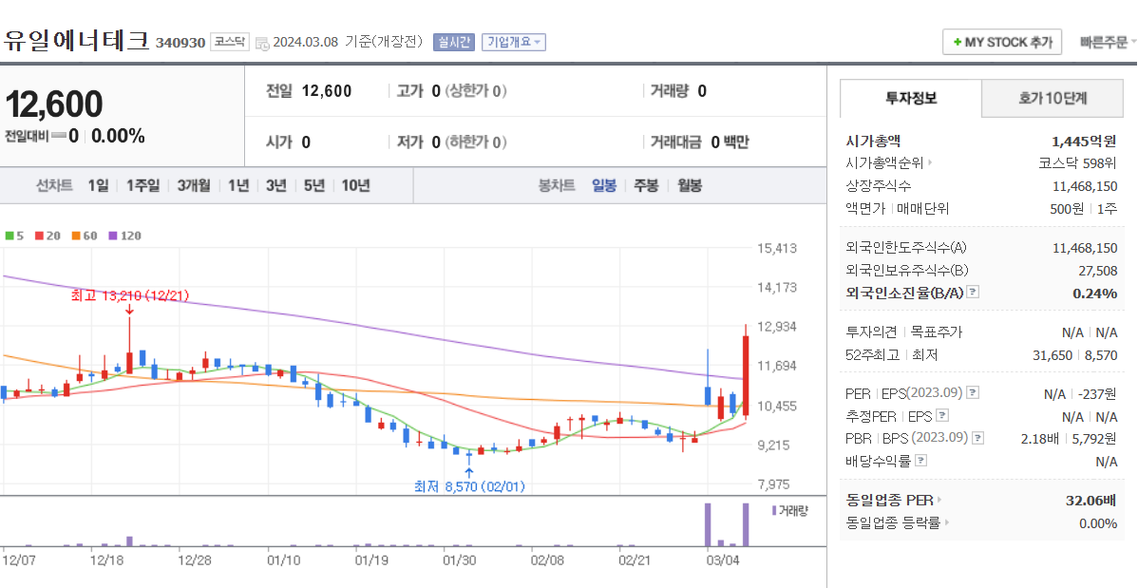Viewport: 1138px width, 588px height.
Task: Click the orange 60-day moving average legend
Action: 85,236
